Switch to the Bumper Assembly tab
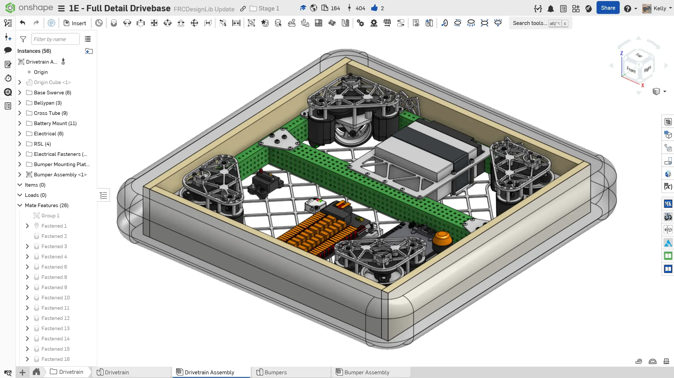The width and height of the screenshot is (674, 378). [x=367, y=372]
